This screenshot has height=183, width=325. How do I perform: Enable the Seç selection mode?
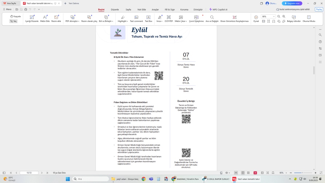click(x=13, y=21)
